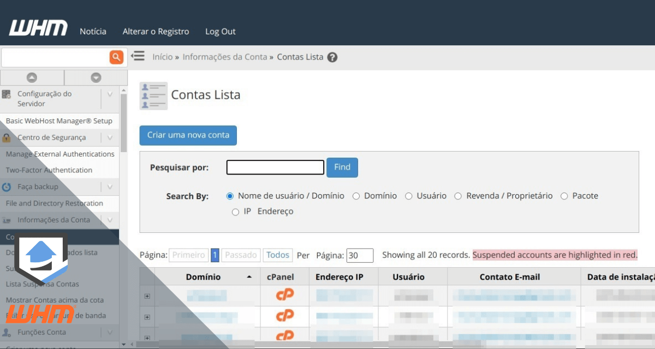The width and height of the screenshot is (655, 349).
Task: Select page 1 in pagination
Action: (215, 255)
